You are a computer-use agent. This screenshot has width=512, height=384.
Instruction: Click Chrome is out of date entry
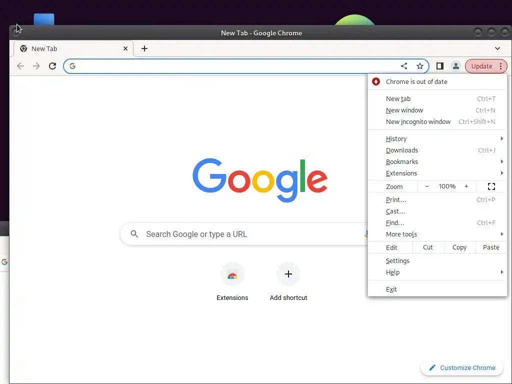pyautogui.click(x=437, y=81)
